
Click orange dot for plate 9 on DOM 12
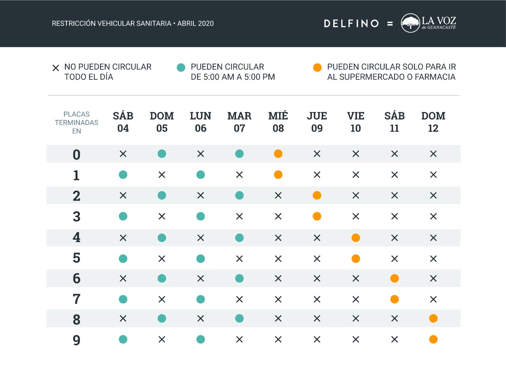[x=433, y=339]
